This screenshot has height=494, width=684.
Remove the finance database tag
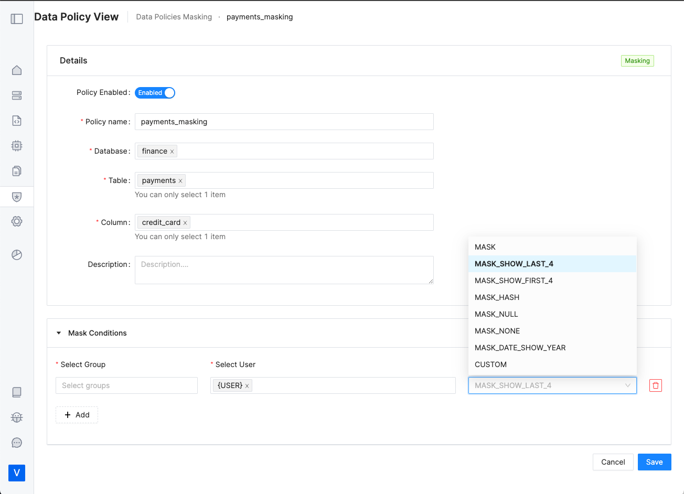172,151
